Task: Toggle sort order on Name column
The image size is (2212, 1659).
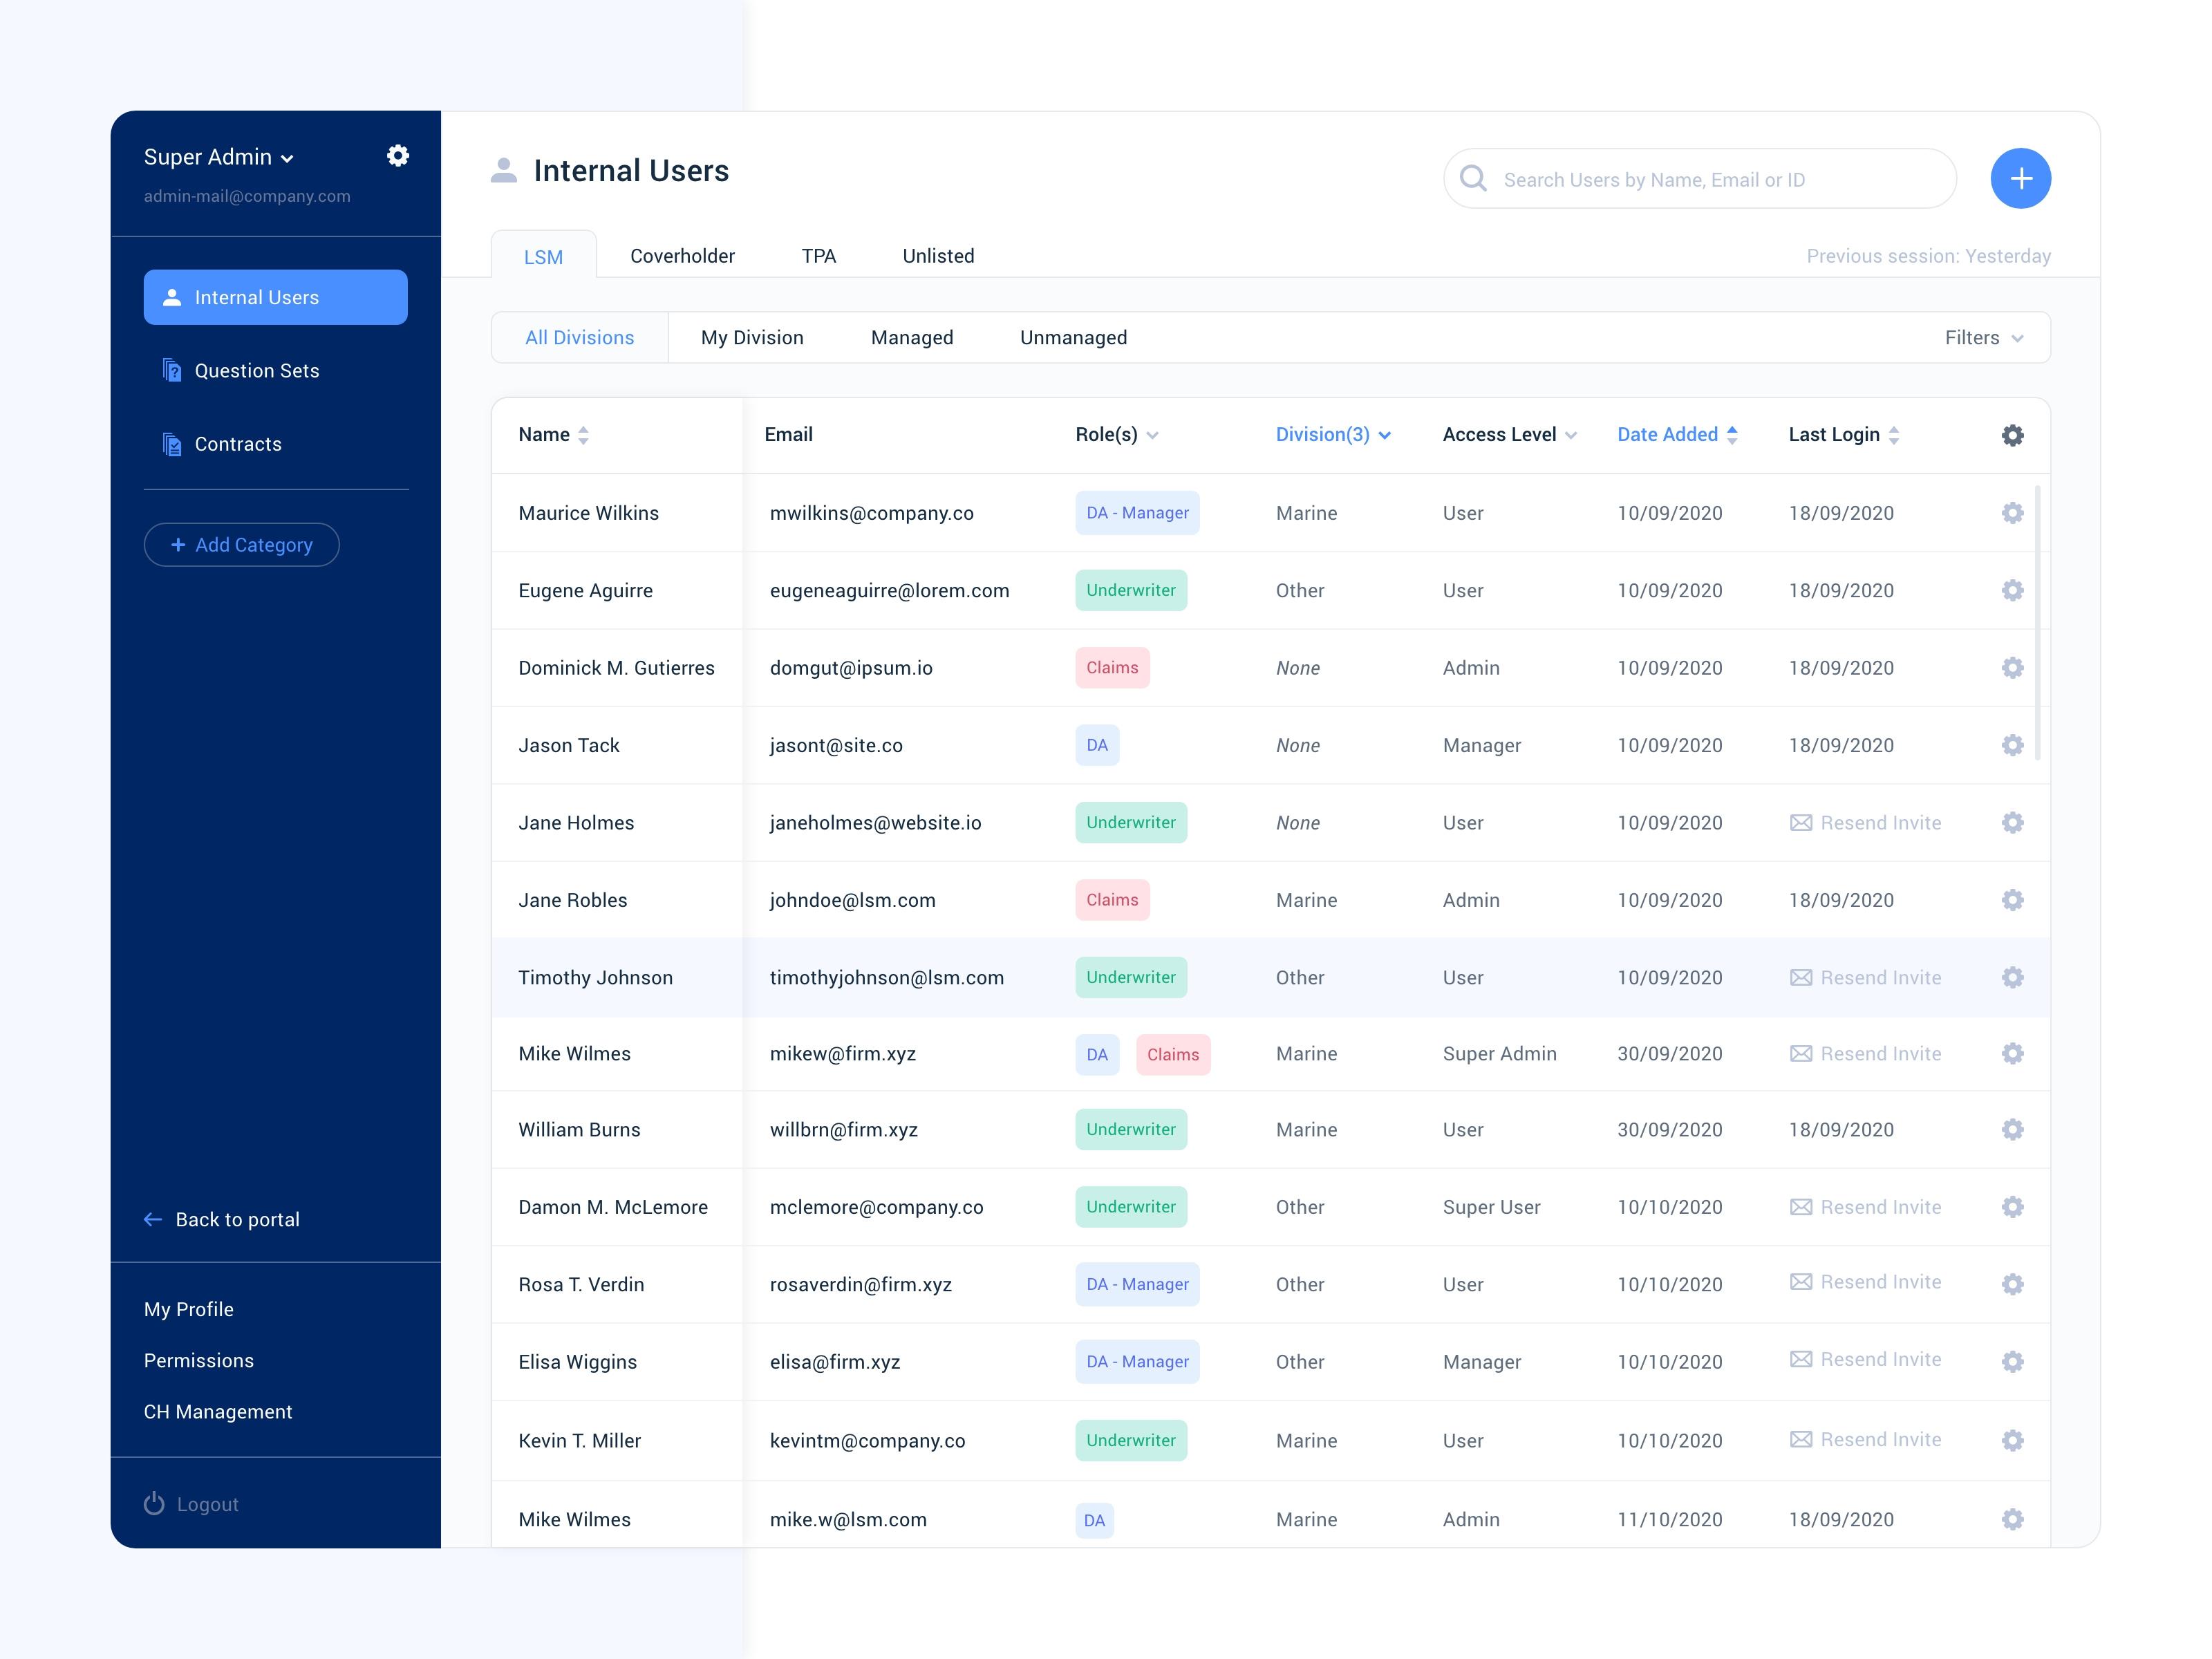Action: tap(583, 435)
